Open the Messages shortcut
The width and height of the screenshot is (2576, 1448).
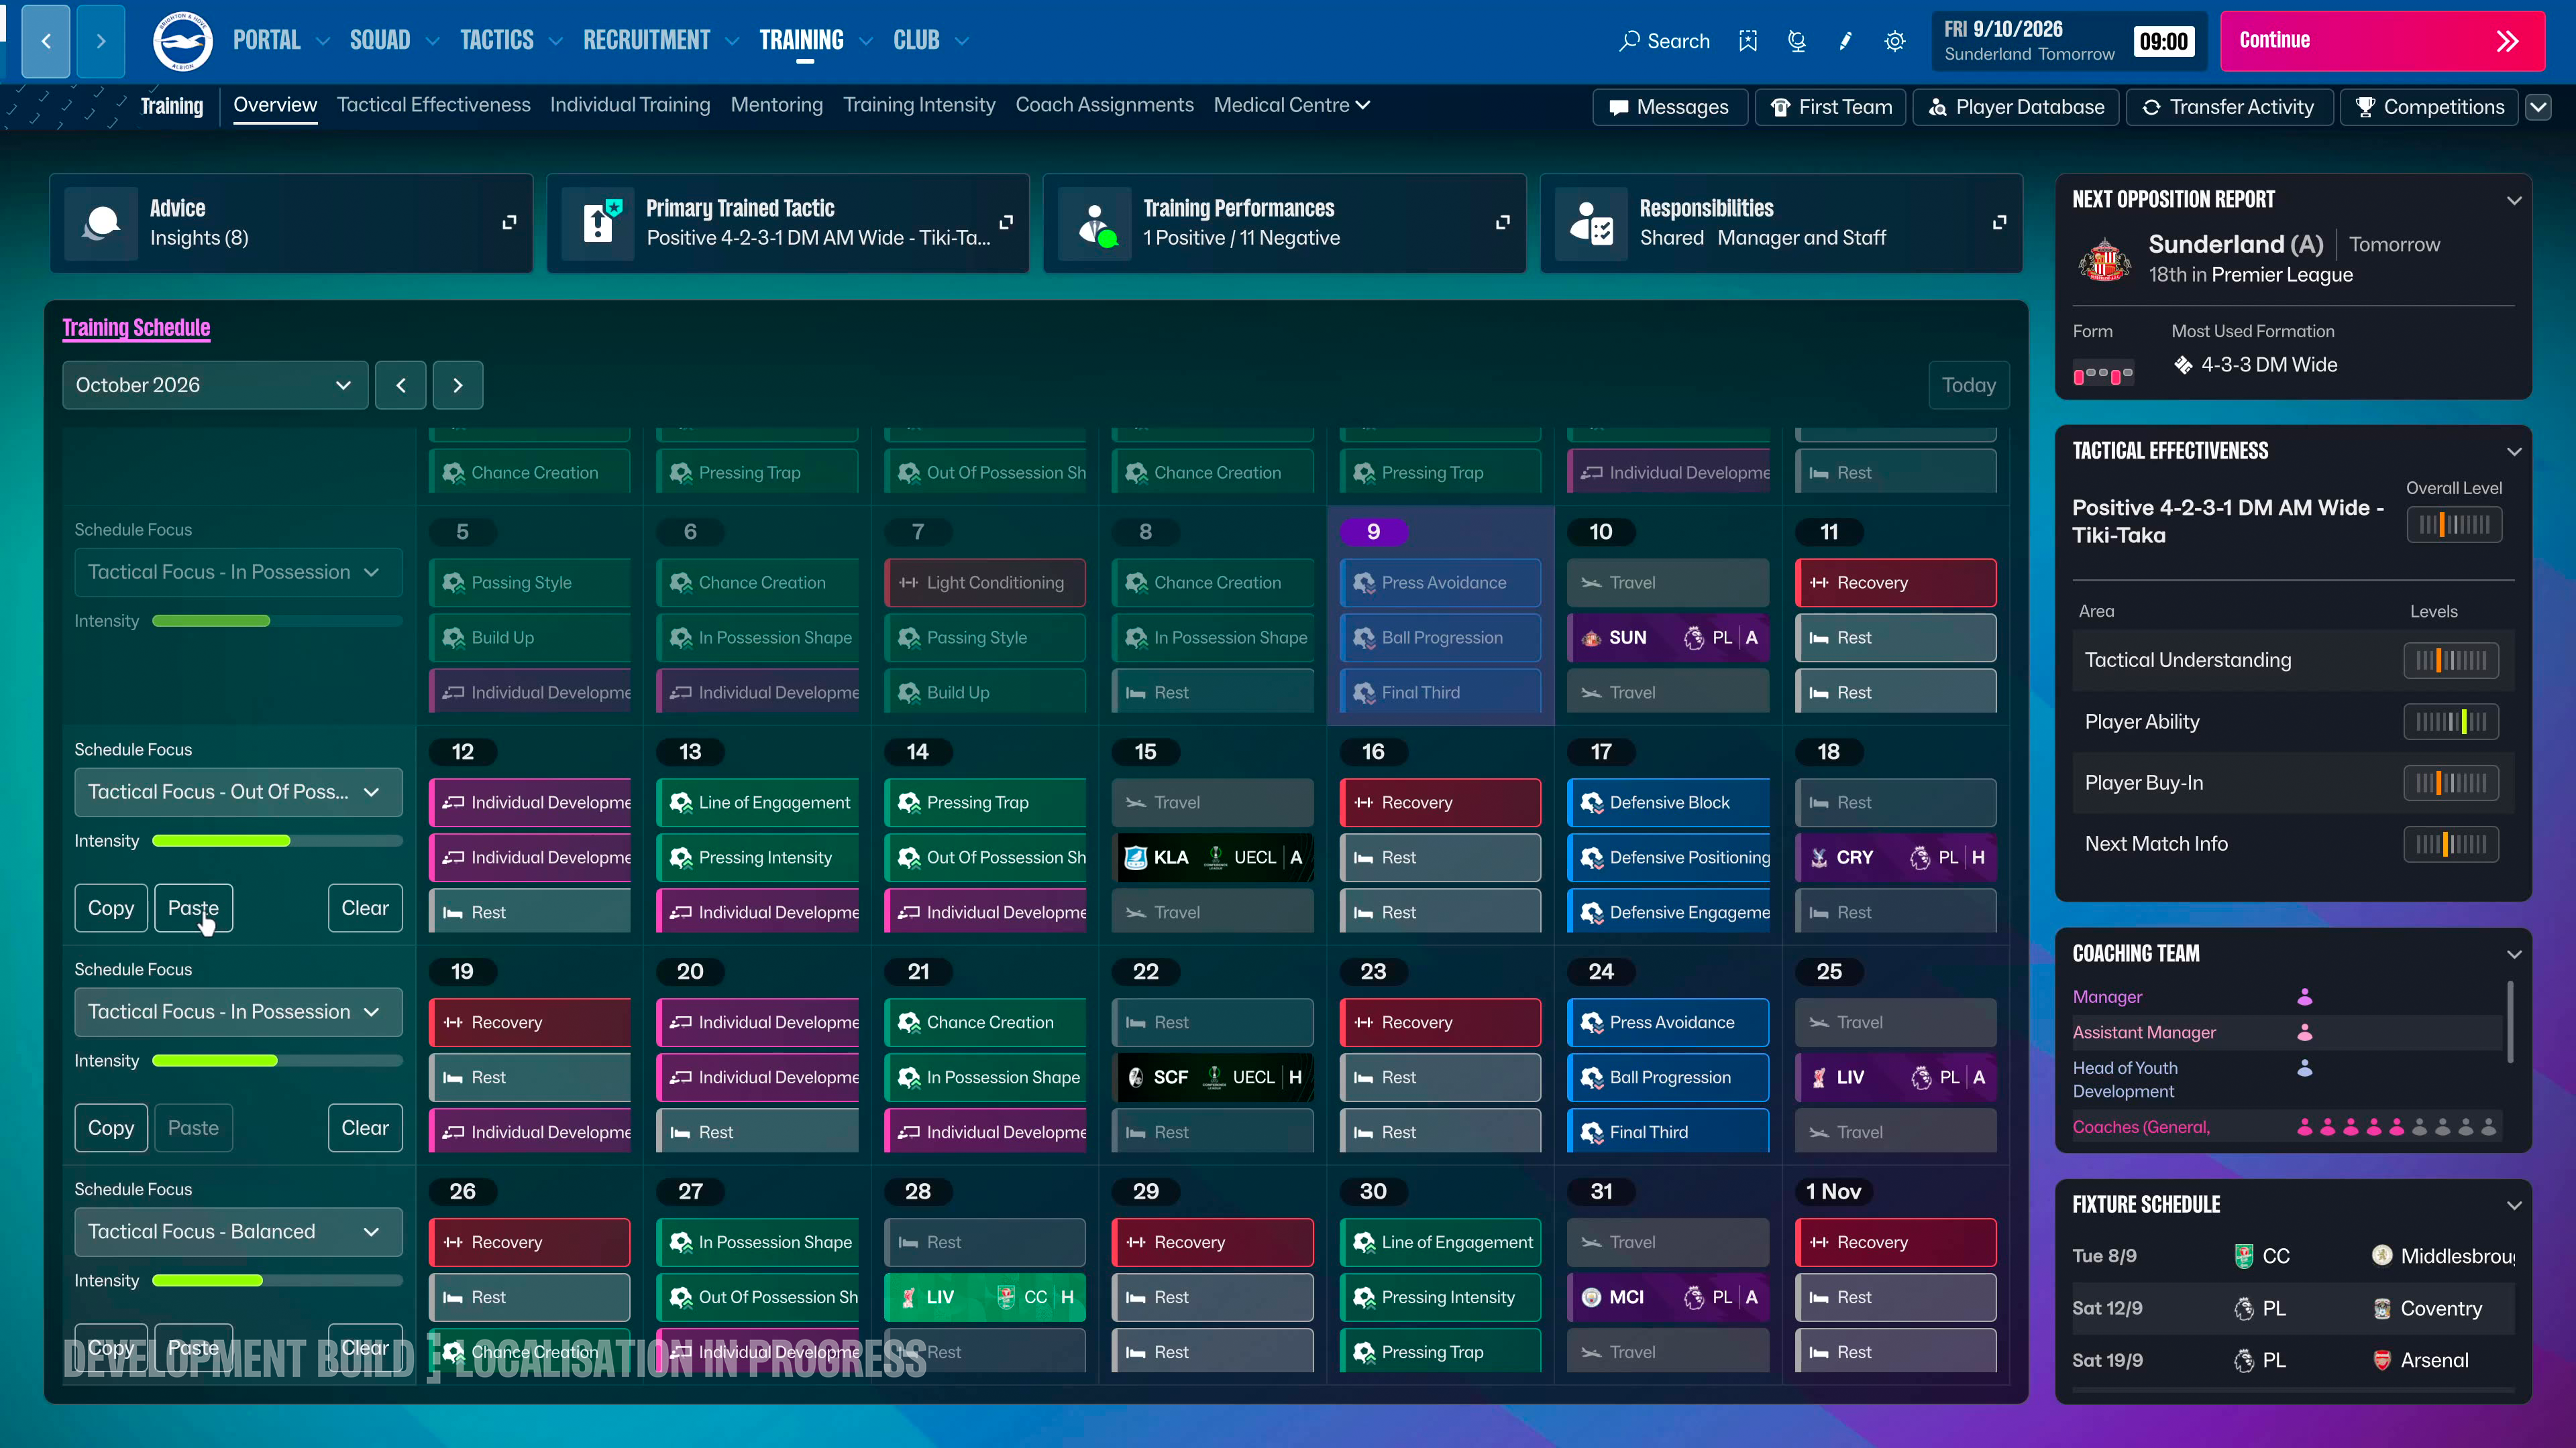pos(1670,107)
